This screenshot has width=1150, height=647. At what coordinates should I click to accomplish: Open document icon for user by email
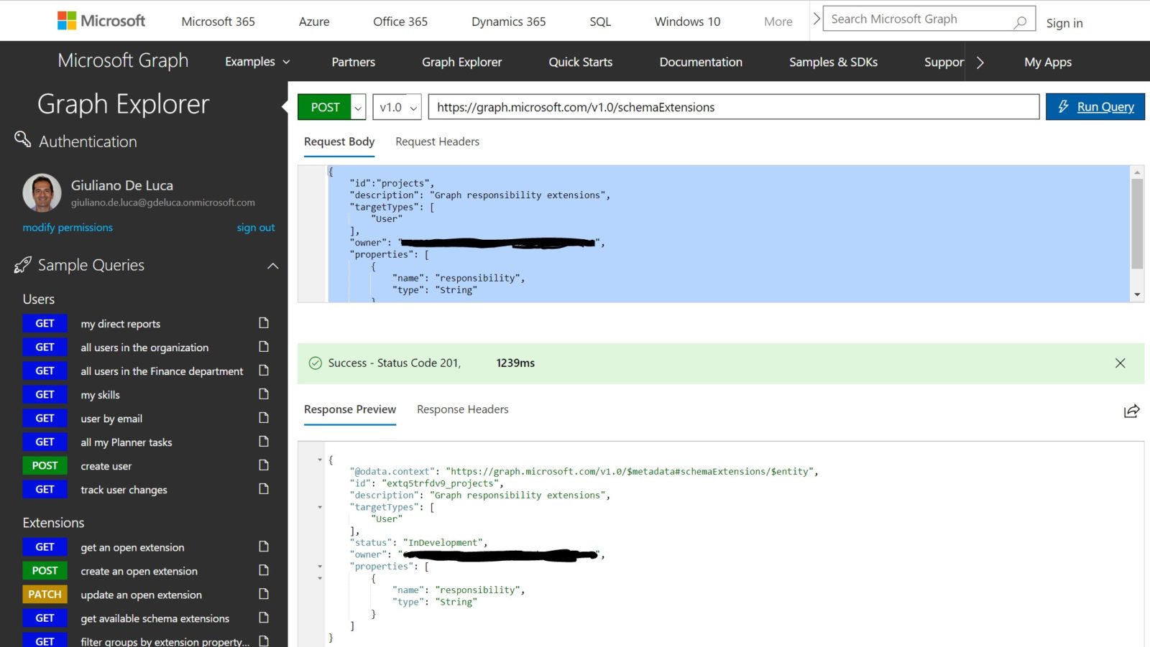tap(264, 418)
